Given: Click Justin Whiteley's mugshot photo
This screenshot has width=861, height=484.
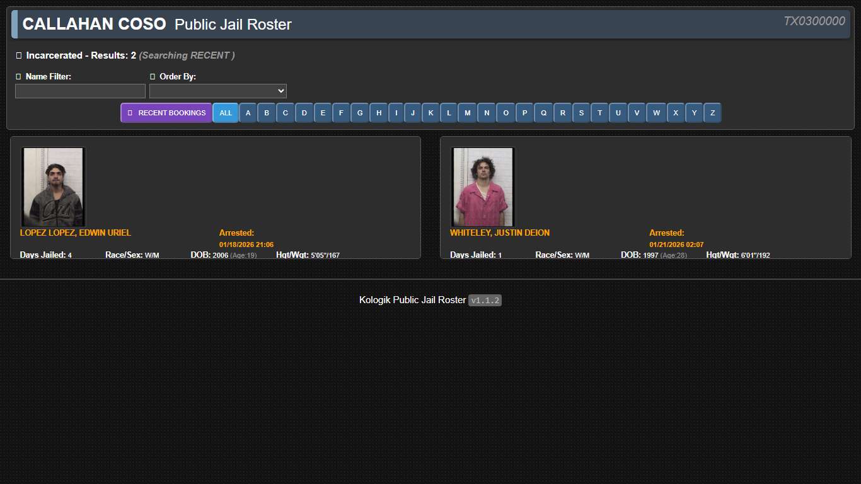Looking at the screenshot, I should (x=482, y=187).
